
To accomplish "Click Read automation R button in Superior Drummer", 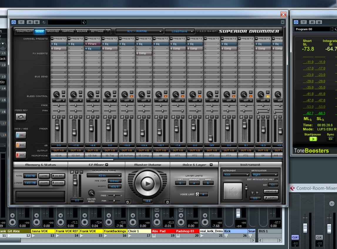I will pyautogui.click(x=30, y=22).
